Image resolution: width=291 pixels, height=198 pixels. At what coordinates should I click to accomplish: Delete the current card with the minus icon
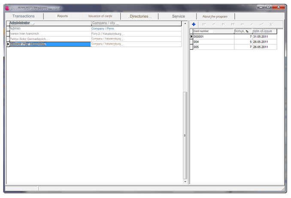pyautogui.click(x=242, y=24)
